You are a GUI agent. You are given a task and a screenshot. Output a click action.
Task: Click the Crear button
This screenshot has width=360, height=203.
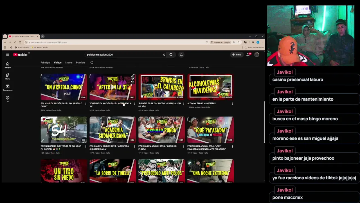(237, 55)
